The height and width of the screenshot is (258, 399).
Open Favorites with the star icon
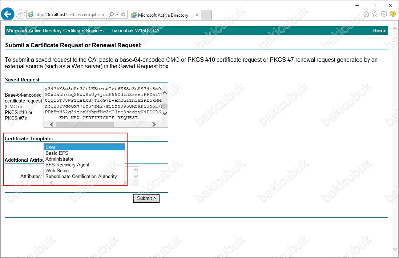click(x=375, y=14)
